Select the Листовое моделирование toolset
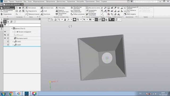Image resolution: width=170 pixels, height=96 pixels. 7,8
